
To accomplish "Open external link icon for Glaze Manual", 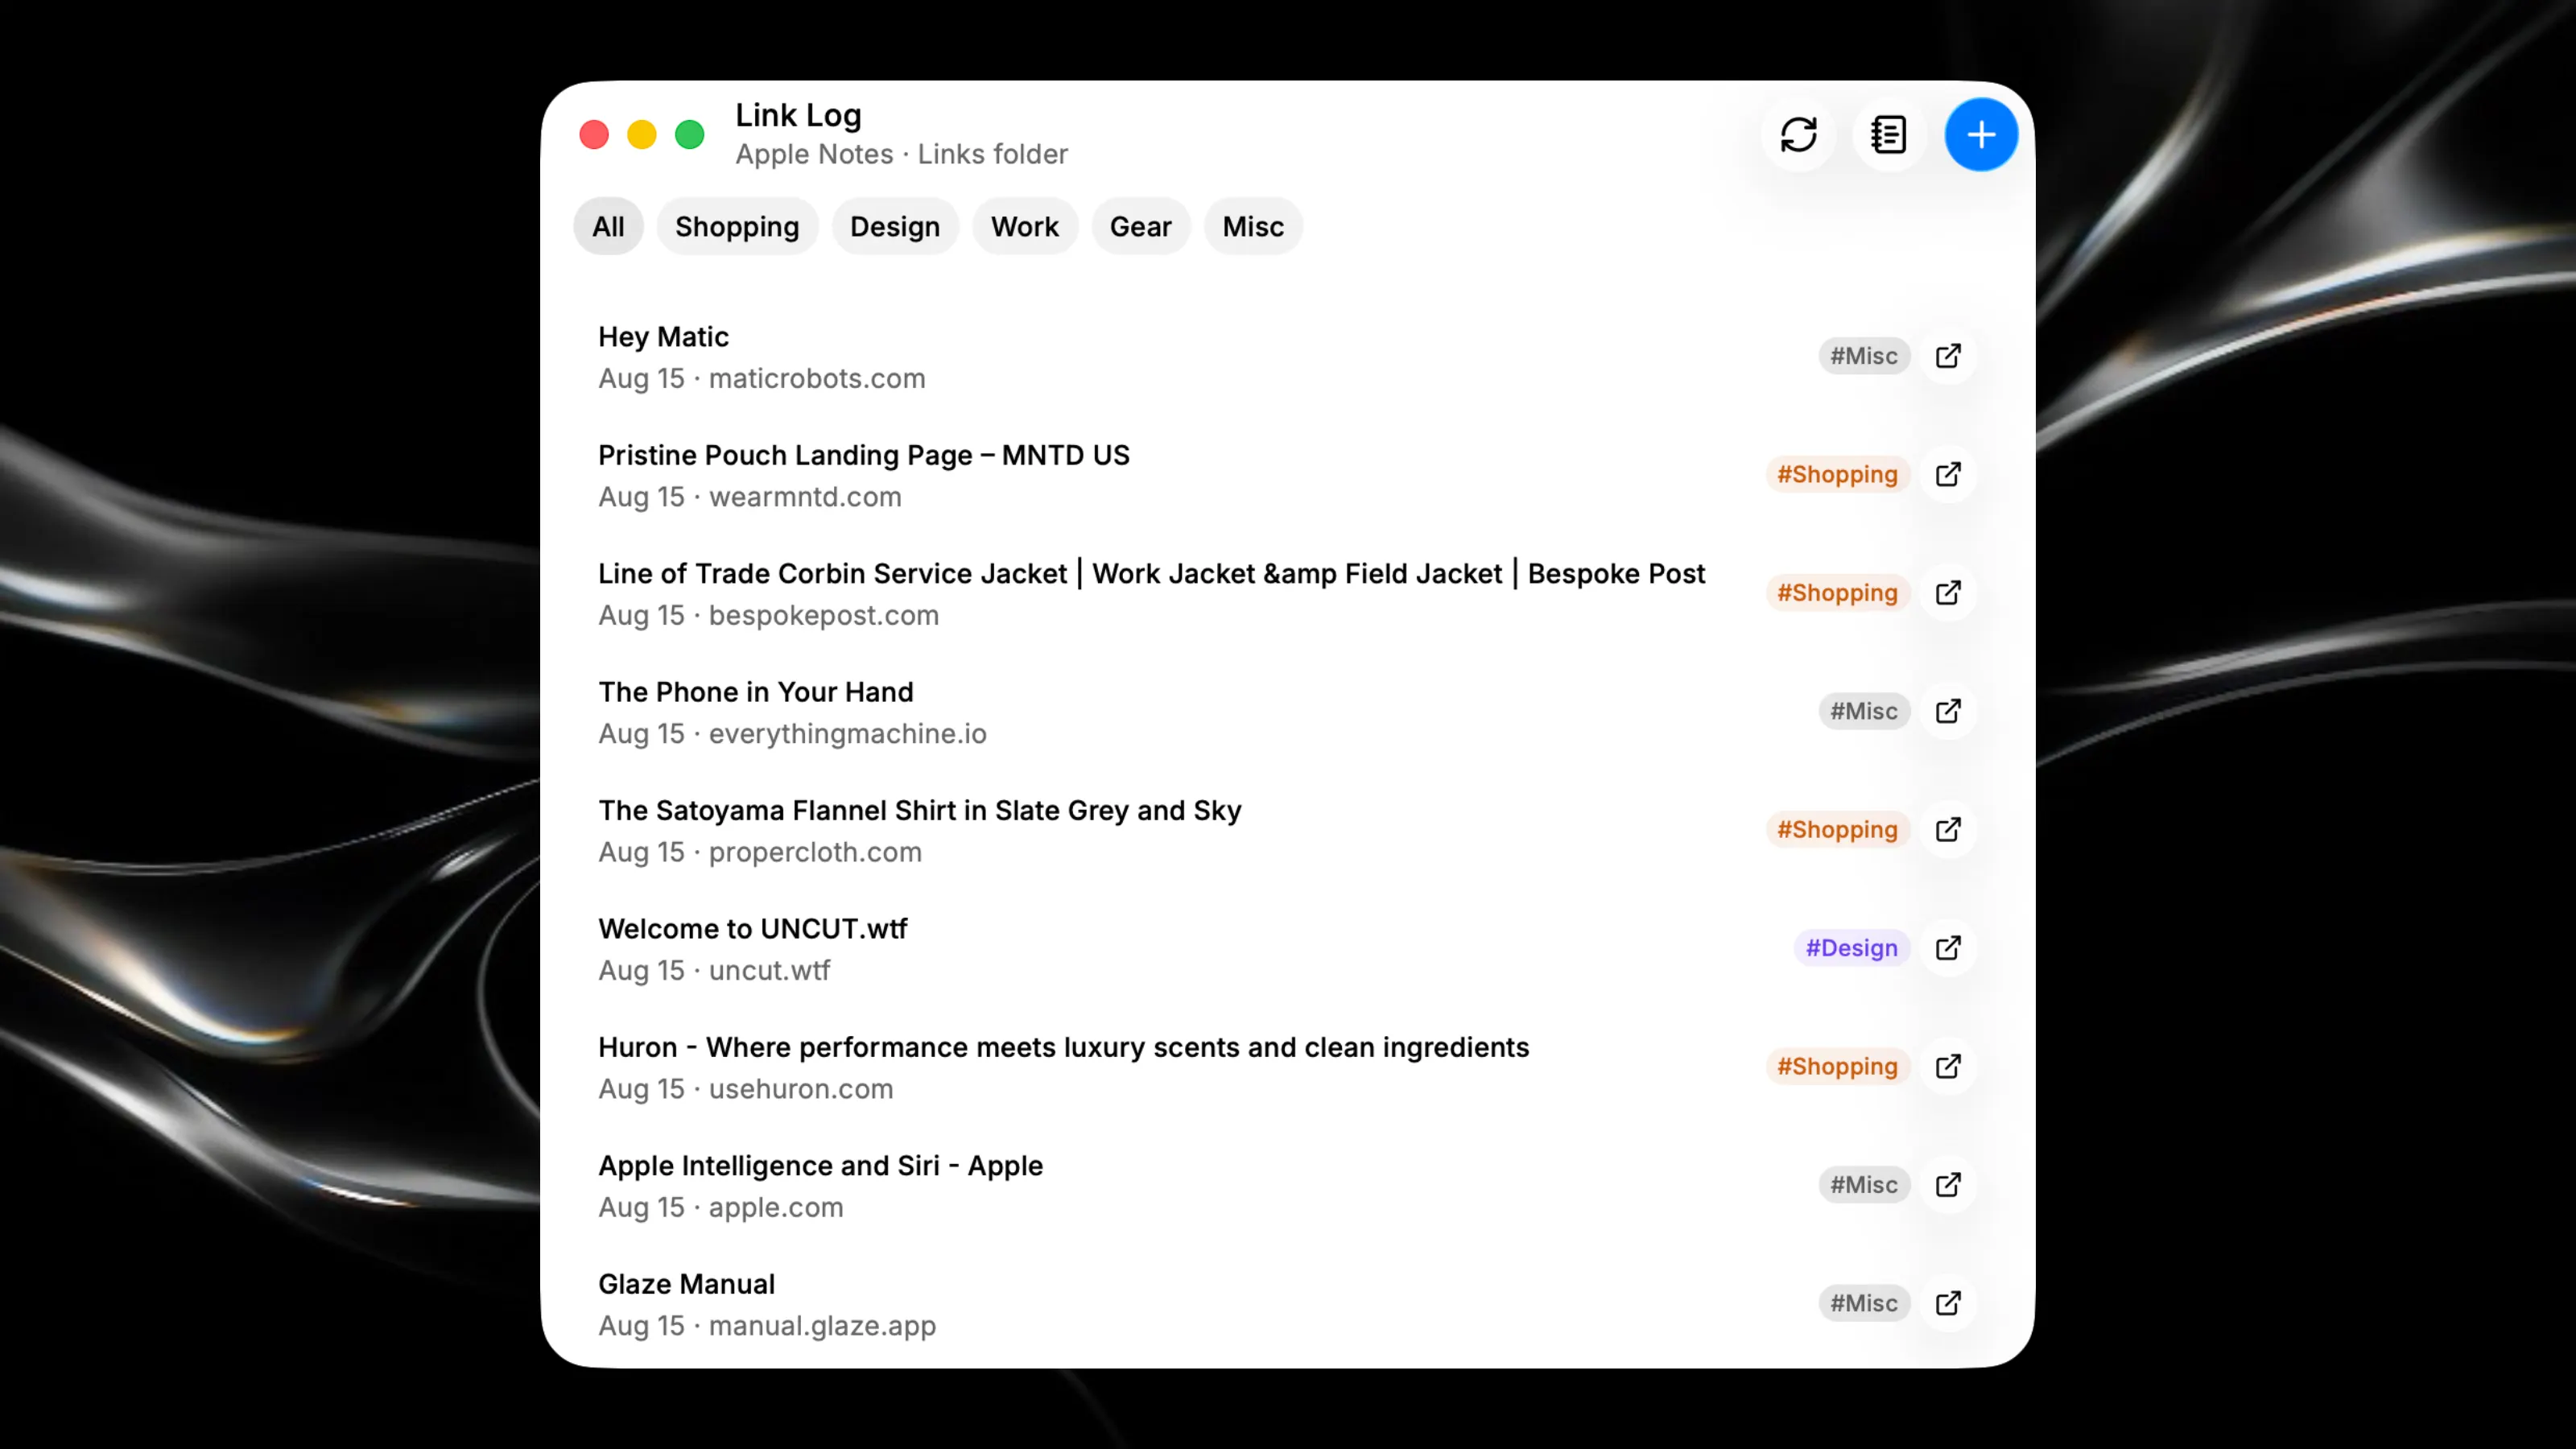I will [1948, 1303].
